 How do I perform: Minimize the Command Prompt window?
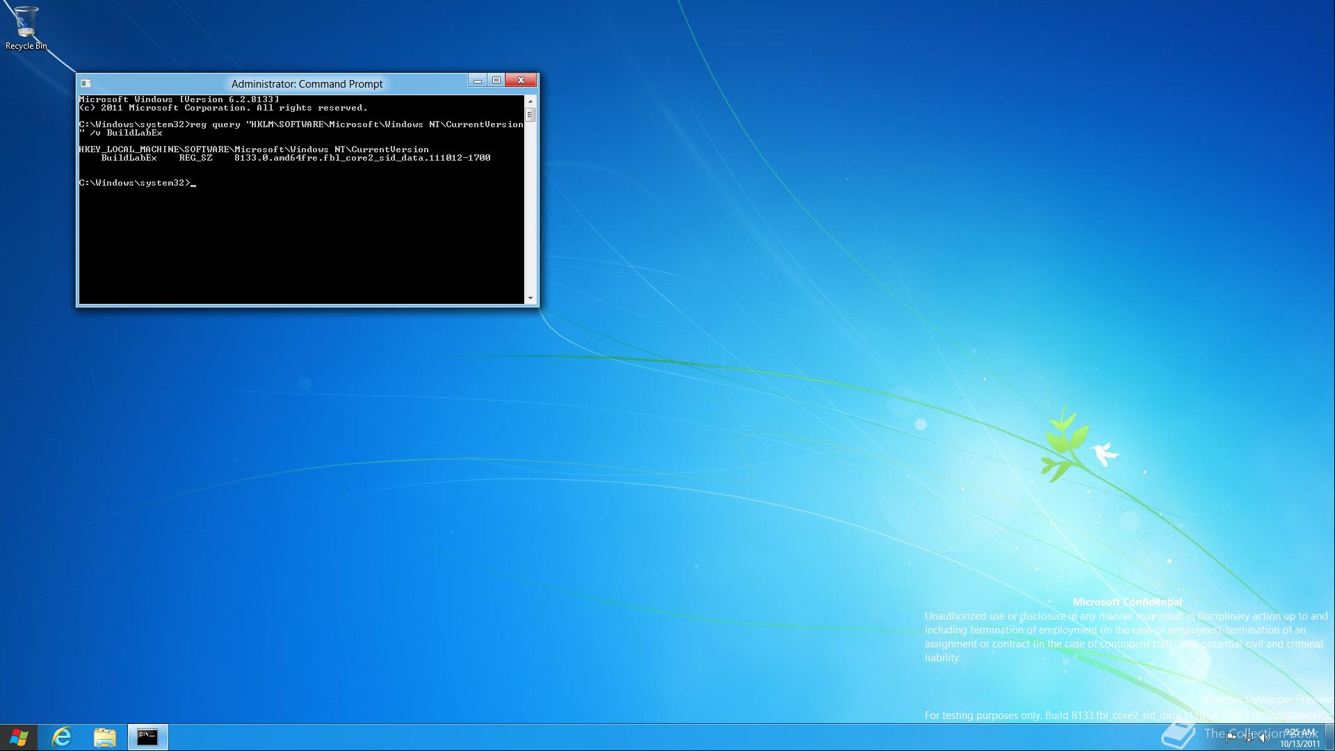478,81
